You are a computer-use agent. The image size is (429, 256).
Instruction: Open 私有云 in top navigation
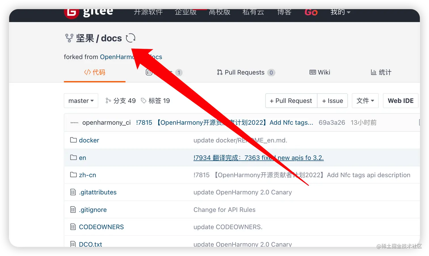[x=253, y=12]
